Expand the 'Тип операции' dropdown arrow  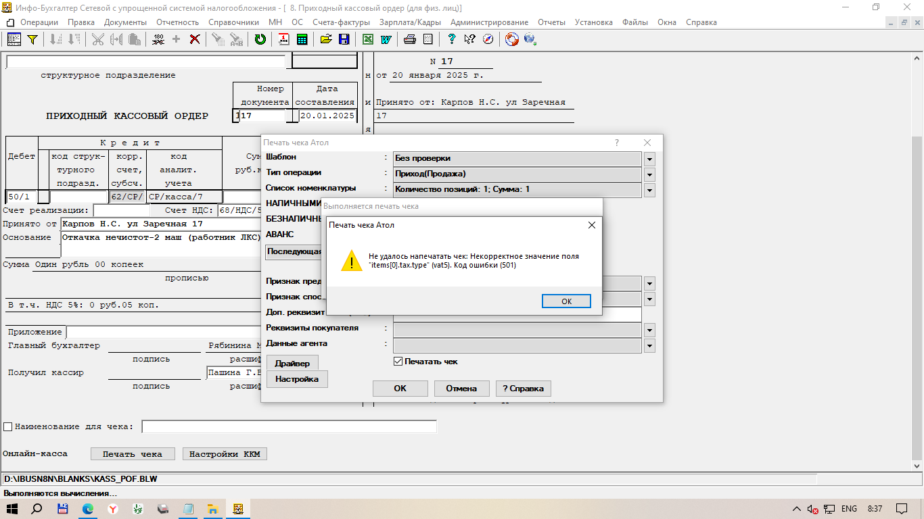click(x=649, y=174)
